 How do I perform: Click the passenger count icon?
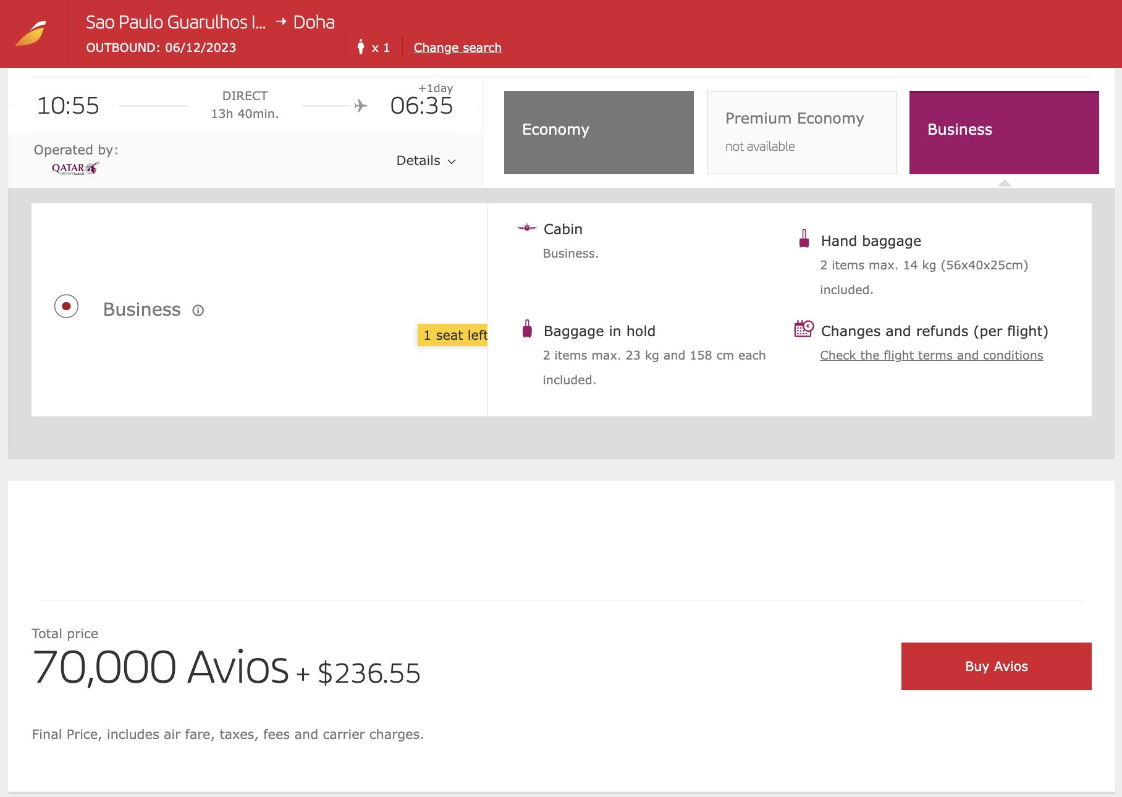click(x=361, y=47)
